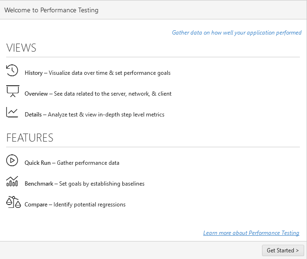
Task: Click the Benchmark feature description
Action: click(84, 184)
